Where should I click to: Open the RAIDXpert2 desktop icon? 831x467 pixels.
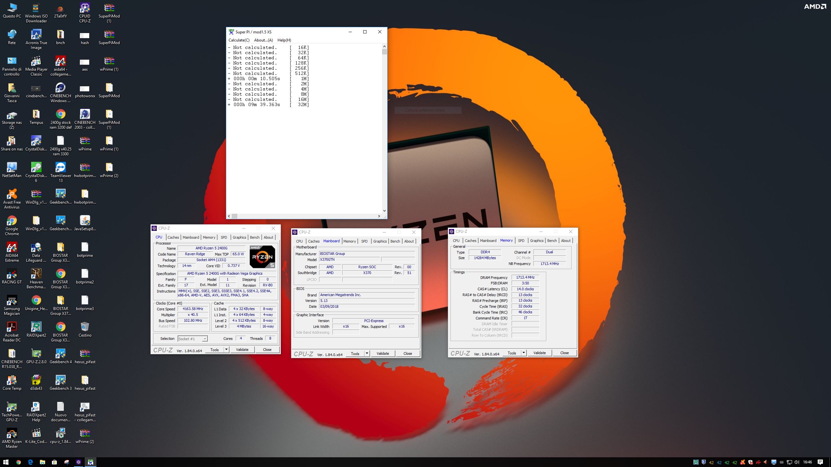pyautogui.click(x=36, y=330)
